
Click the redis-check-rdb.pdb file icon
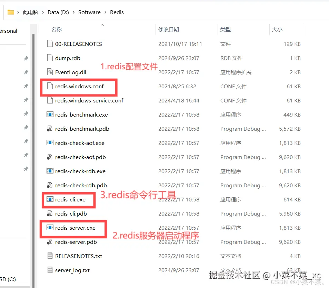[50, 185]
